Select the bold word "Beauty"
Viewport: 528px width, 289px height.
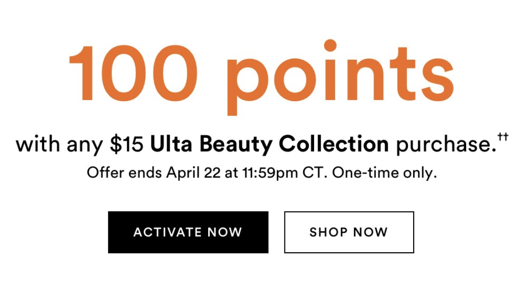tap(236, 145)
